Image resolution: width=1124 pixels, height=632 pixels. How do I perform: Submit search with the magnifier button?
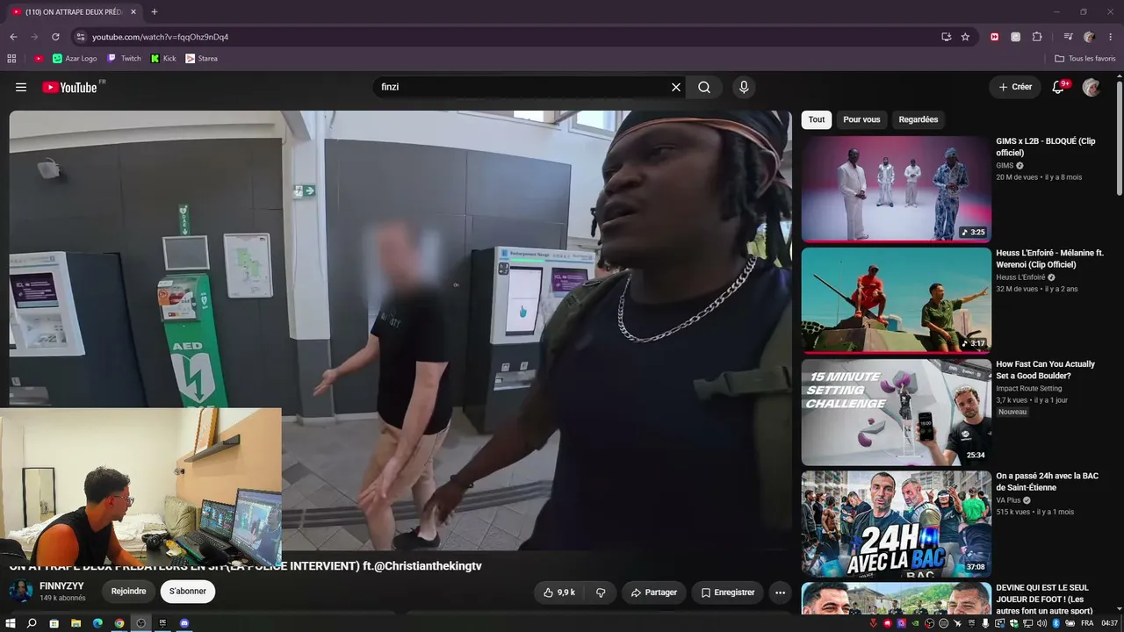click(x=704, y=87)
